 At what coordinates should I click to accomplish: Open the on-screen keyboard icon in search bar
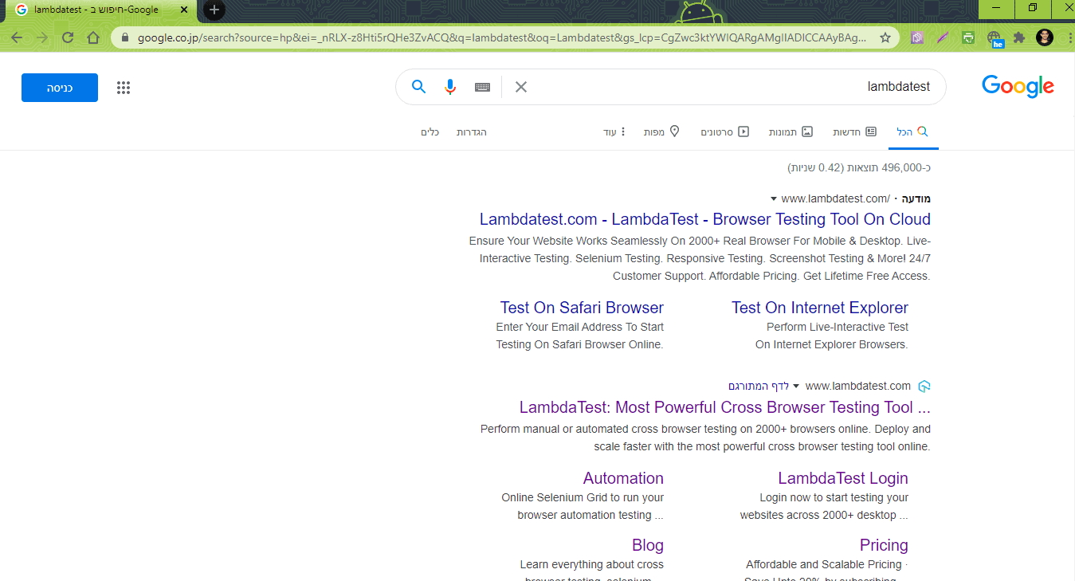pos(481,87)
